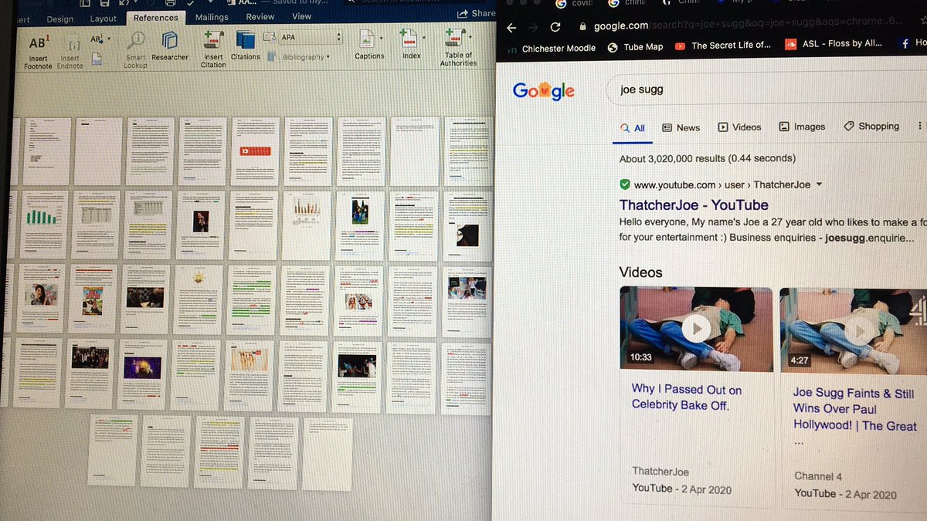Switch to the Design tab in Word
This screenshot has width=927, height=521.
[x=60, y=19]
